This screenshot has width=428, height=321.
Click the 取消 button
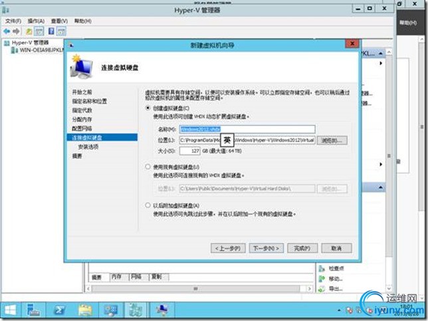[x=336, y=248]
